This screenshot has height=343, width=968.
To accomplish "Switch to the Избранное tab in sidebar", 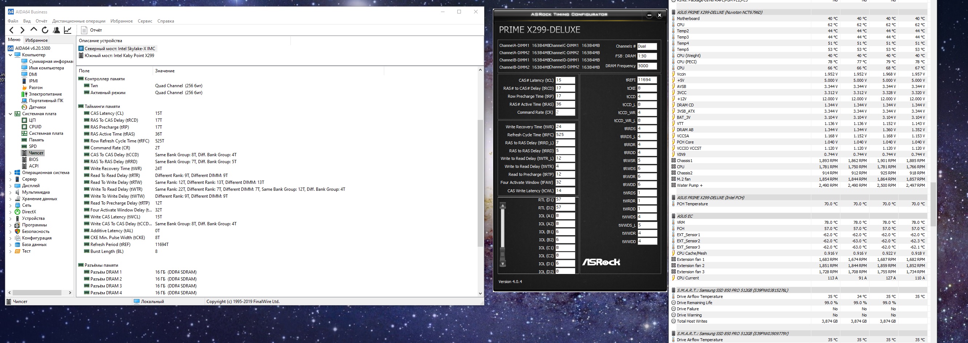I will pos(36,40).
